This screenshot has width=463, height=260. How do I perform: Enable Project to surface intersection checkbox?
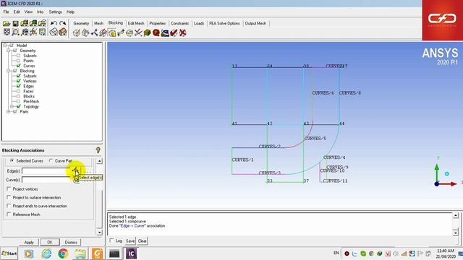(x=9, y=197)
